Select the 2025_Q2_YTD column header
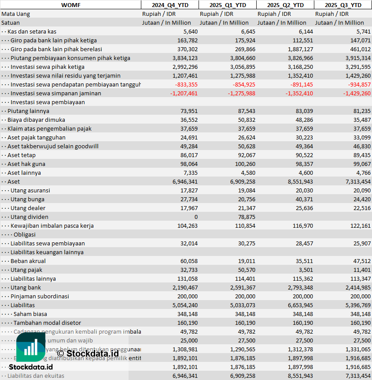372x380 pixels. coord(285,5)
